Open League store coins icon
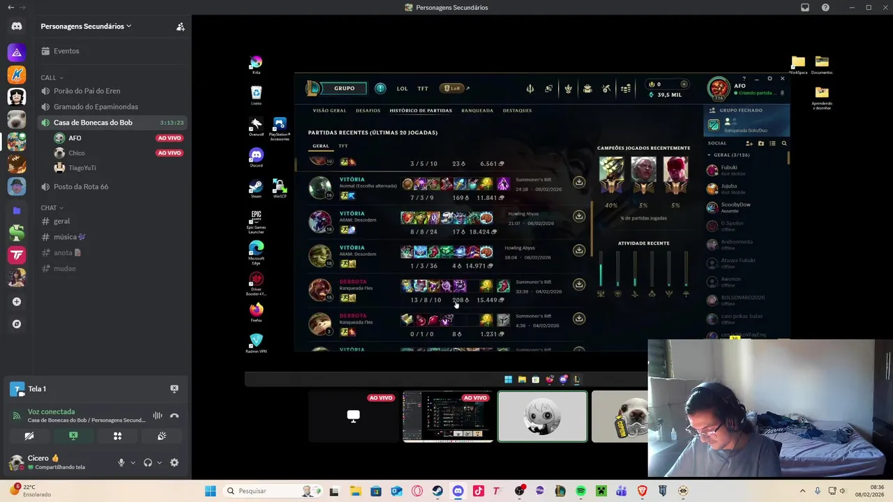 [x=626, y=89]
